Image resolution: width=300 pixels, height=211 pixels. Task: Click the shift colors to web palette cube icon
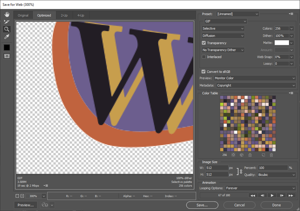[242, 155]
